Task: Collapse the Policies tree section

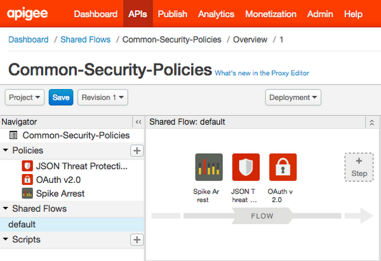Action: [x=5, y=150]
